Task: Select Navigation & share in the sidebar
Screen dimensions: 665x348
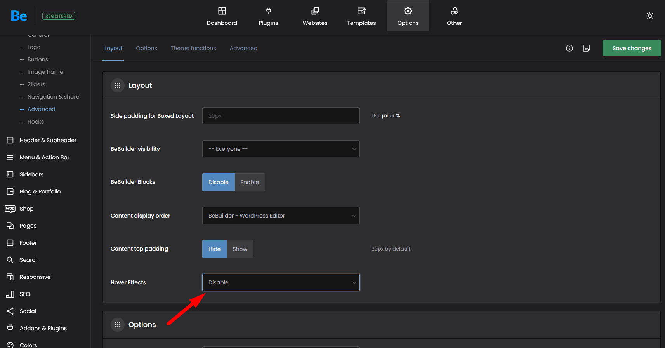Action: (53, 97)
